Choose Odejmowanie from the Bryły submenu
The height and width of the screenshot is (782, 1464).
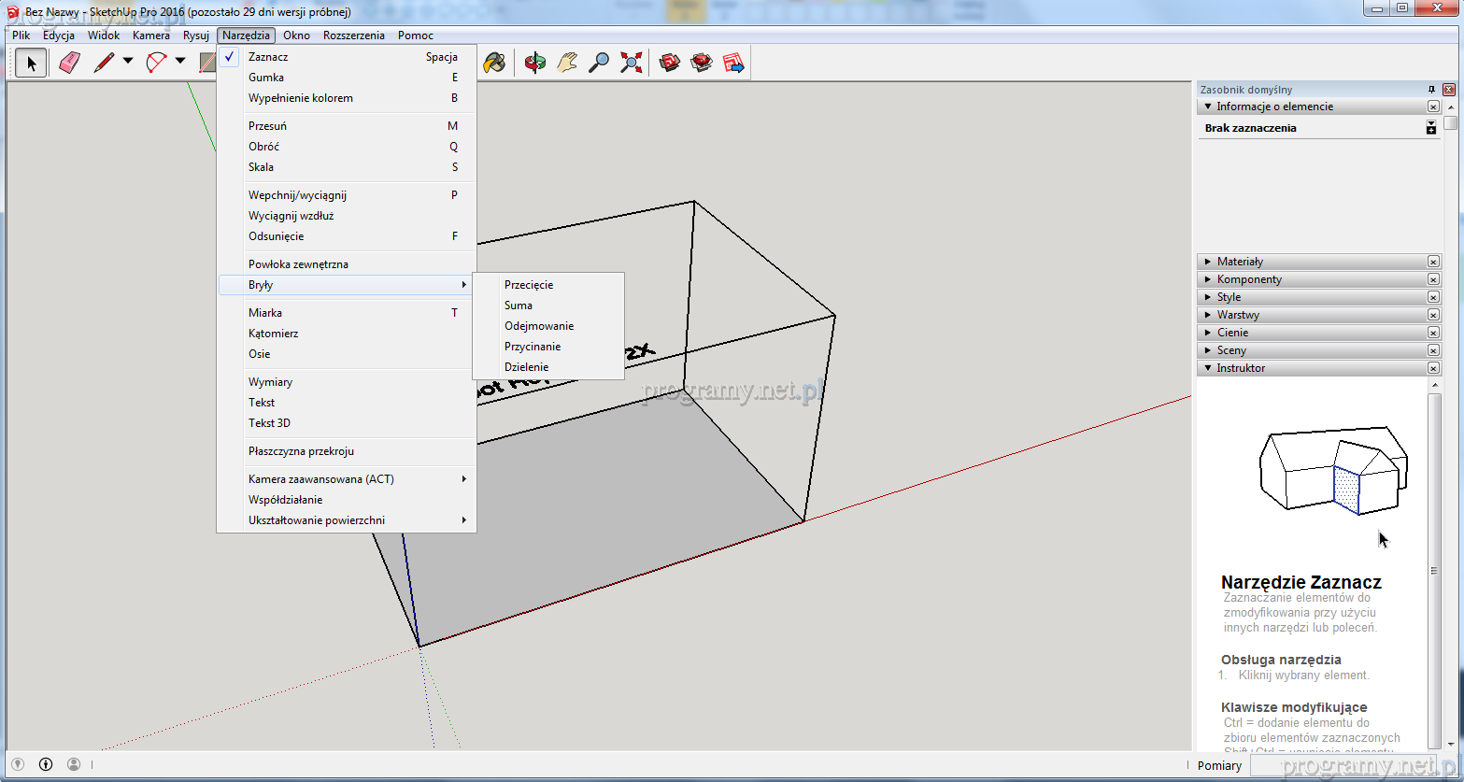(x=539, y=326)
